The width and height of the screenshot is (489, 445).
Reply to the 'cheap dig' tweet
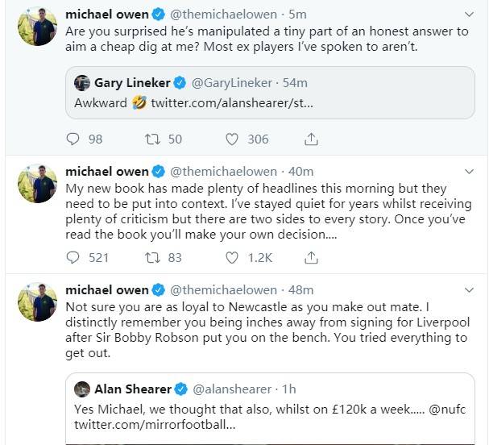[x=73, y=139]
